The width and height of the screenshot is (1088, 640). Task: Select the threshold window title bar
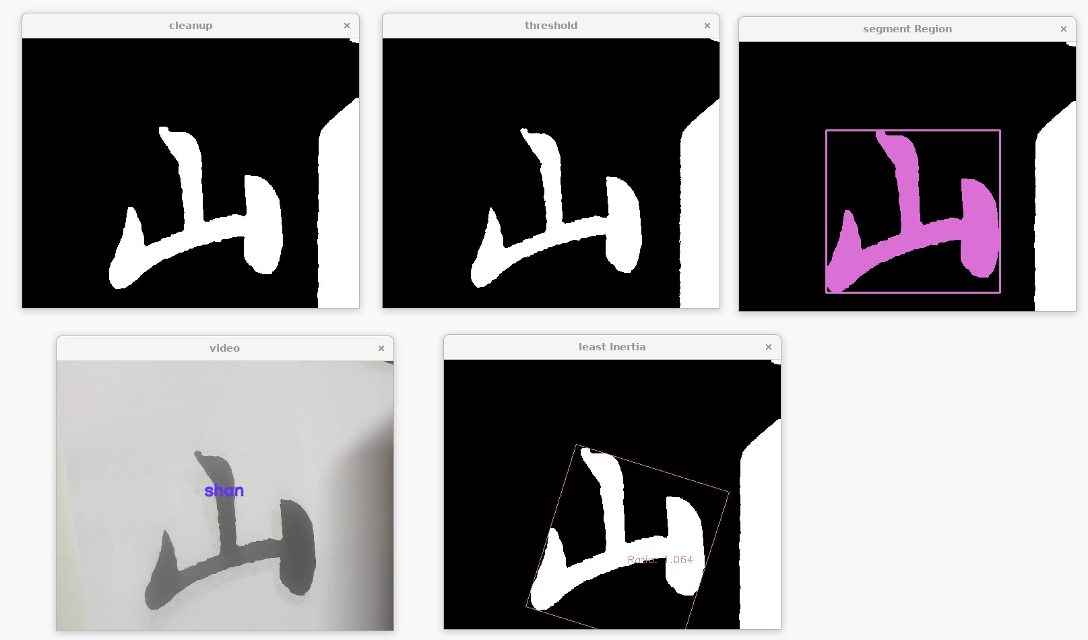pos(551,26)
